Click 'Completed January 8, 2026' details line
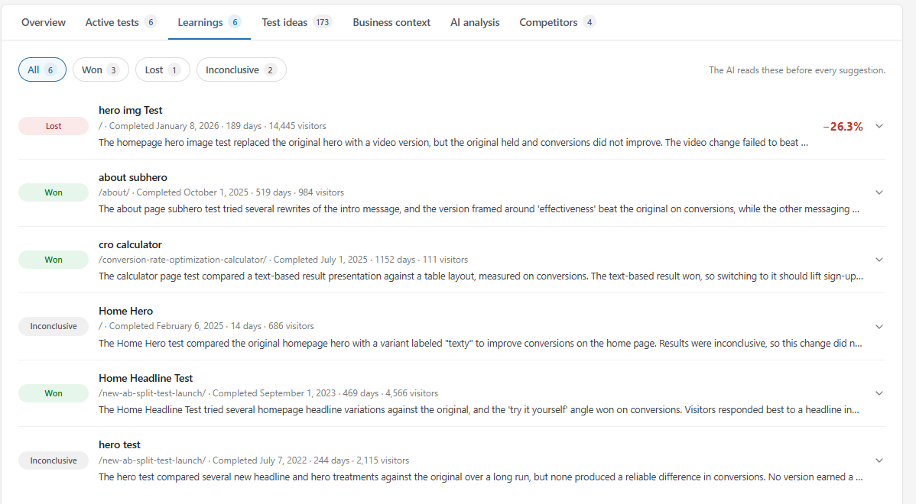This screenshot has width=916, height=504. pyautogui.click(x=213, y=126)
